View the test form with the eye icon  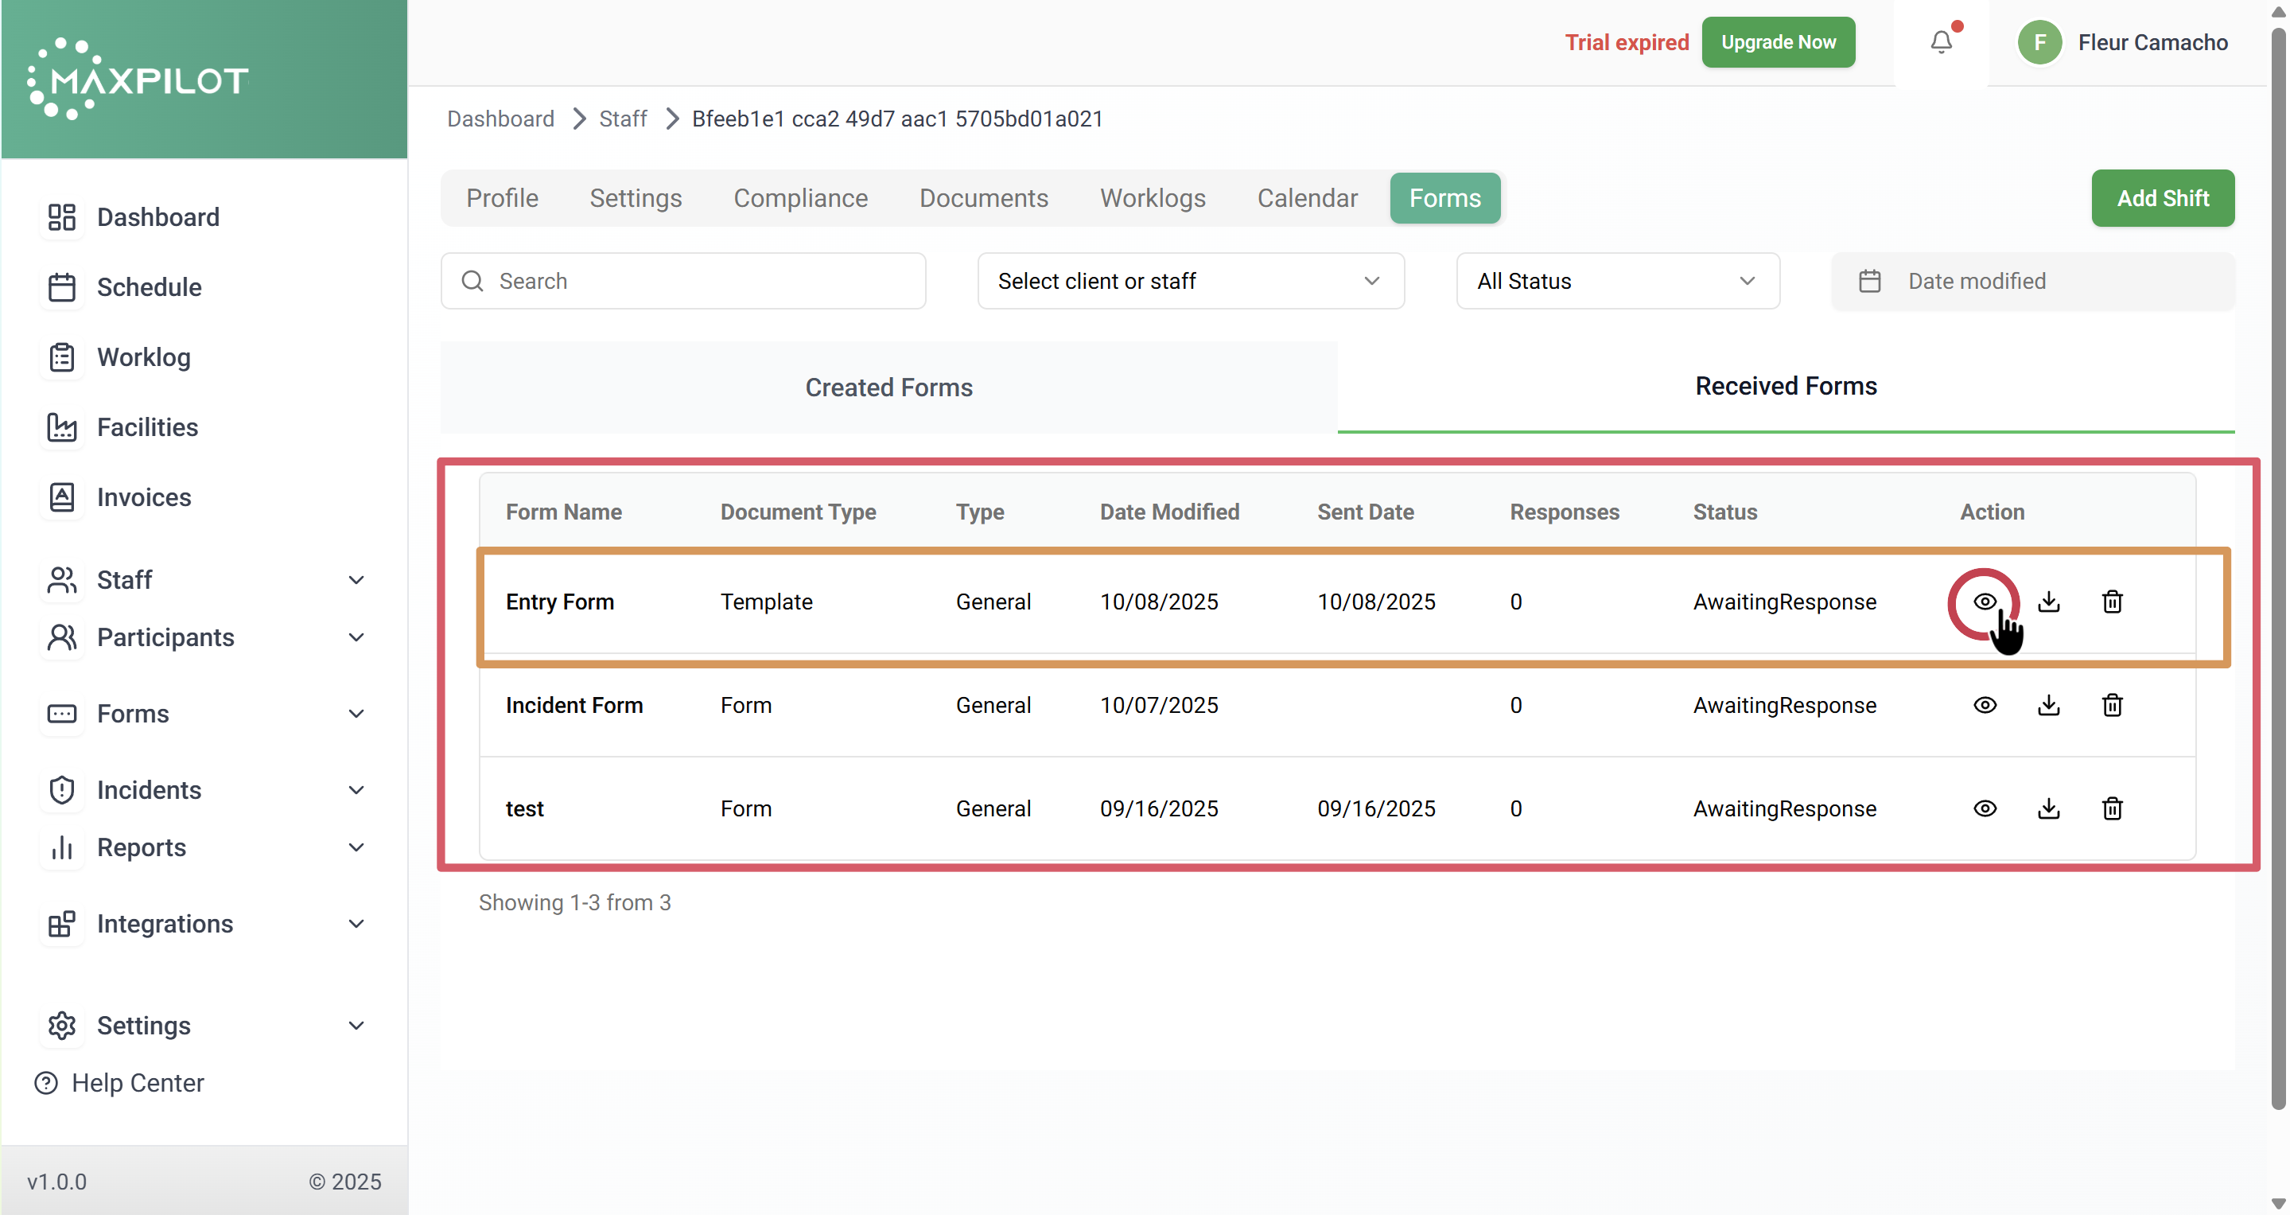tap(1985, 808)
